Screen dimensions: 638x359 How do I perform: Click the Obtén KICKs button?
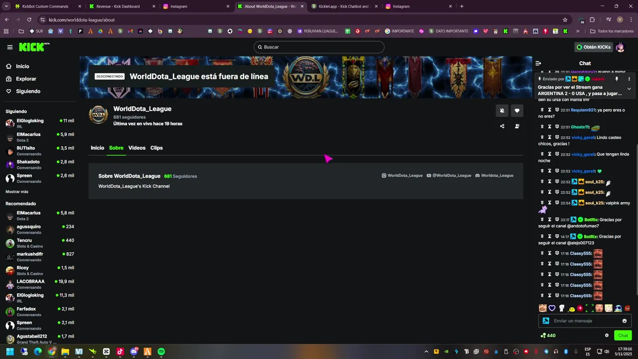[594, 47]
